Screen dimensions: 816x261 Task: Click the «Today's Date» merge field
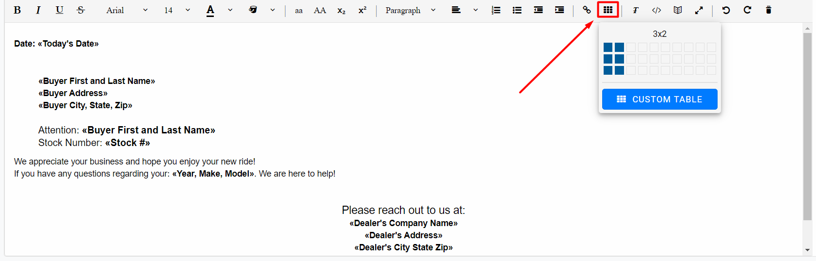[x=68, y=44]
